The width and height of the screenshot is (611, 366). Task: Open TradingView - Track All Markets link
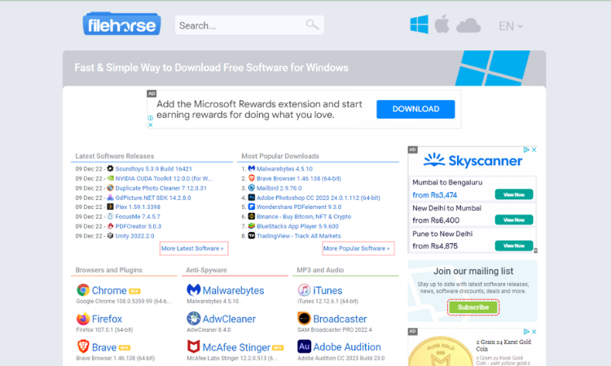[298, 236]
